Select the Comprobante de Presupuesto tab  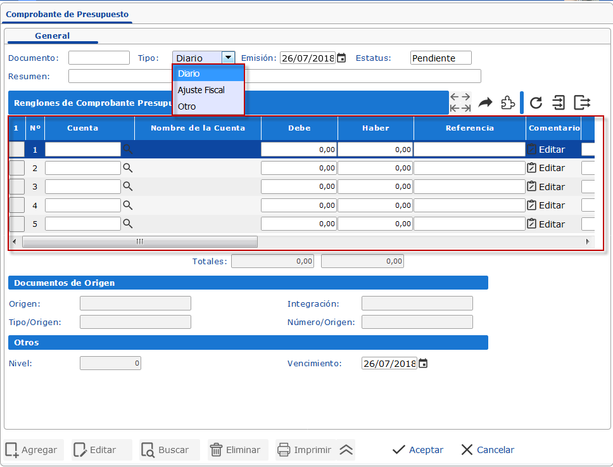[x=67, y=14]
